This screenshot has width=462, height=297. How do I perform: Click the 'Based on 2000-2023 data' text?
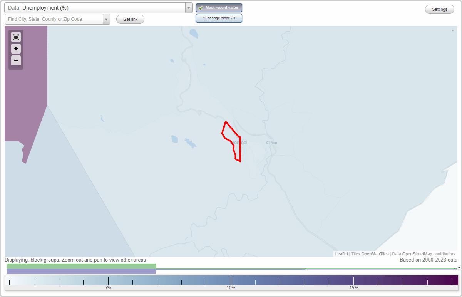point(429,260)
